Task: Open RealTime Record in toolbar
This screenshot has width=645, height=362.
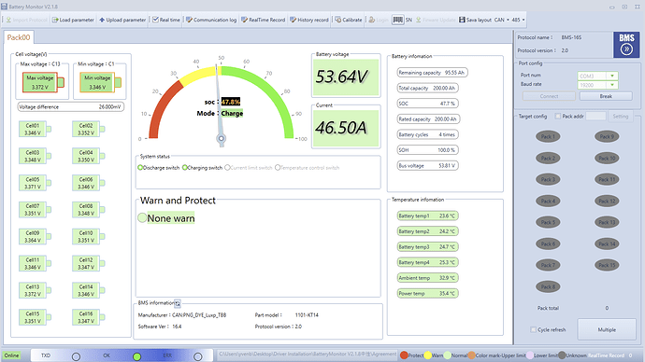Action: click(244, 20)
